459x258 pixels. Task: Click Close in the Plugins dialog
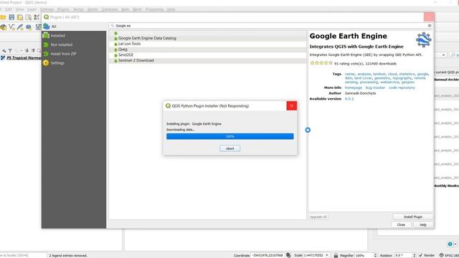coord(401,224)
